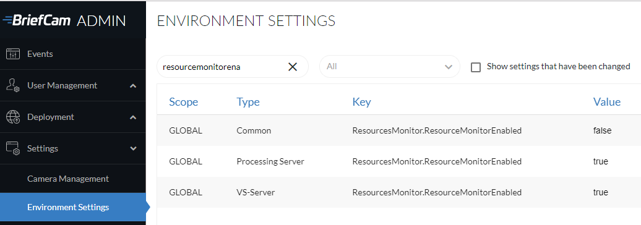Open the Deployment menu

click(x=73, y=117)
